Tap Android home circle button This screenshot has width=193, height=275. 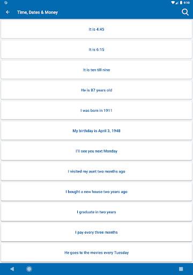point(29,269)
